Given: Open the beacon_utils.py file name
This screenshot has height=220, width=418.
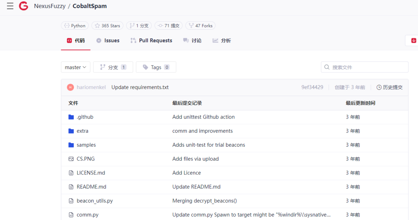Looking at the screenshot, I should pyautogui.click(x=95, y=201).
